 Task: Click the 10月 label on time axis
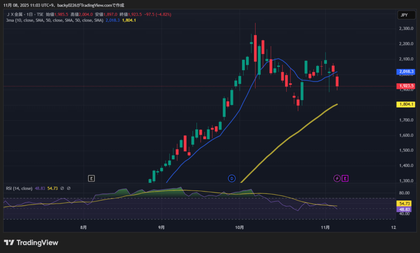pos(240,227)
